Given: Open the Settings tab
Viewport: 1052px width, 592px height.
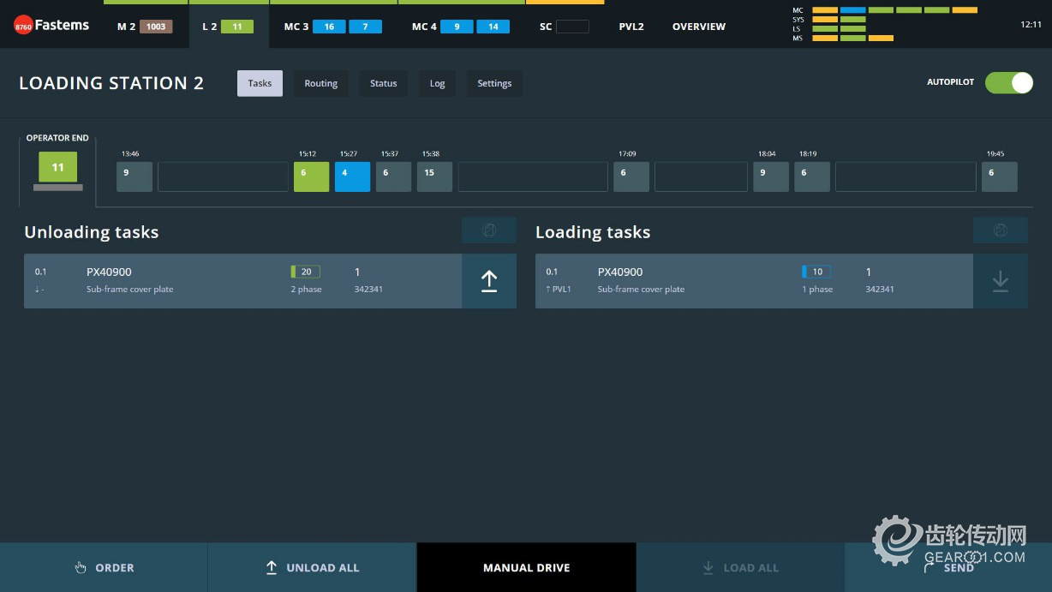Looking at the screenshot, I should (494, 83).
